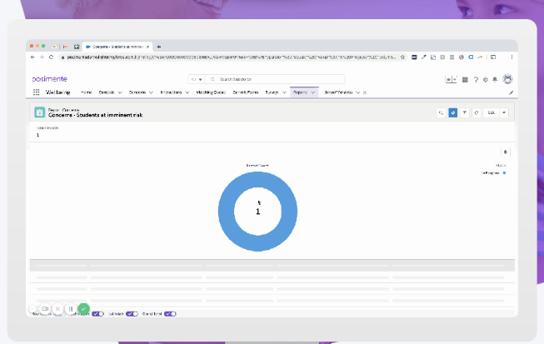544x344 pixels.
Task: Toggle the Detail Rows switch
Action: pyautogui.click(x=97, y=314)
